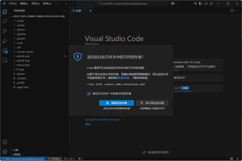Open the 查看(V) menu
242x161 pixels.
tap(47, 3)
